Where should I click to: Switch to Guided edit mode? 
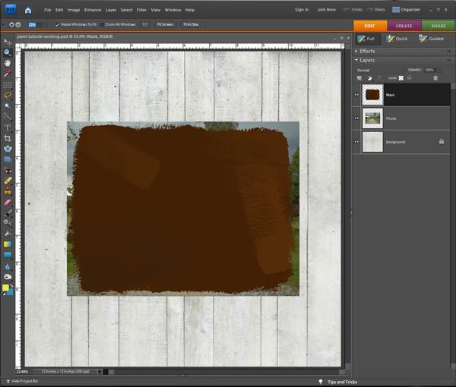point(431,39)
